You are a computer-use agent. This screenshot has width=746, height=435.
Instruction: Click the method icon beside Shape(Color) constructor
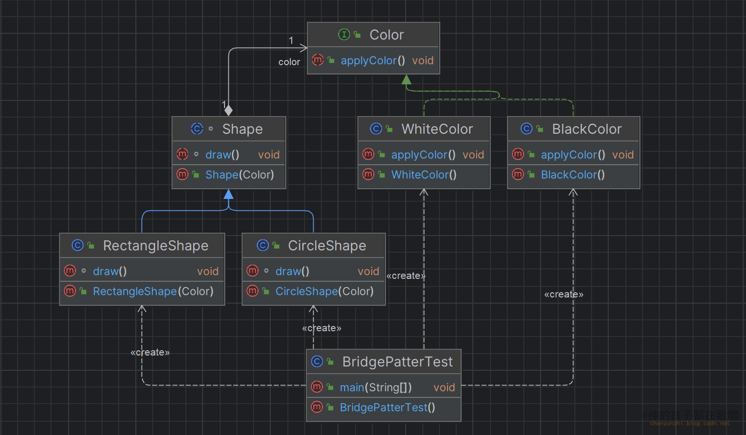(x=183, y=174)
